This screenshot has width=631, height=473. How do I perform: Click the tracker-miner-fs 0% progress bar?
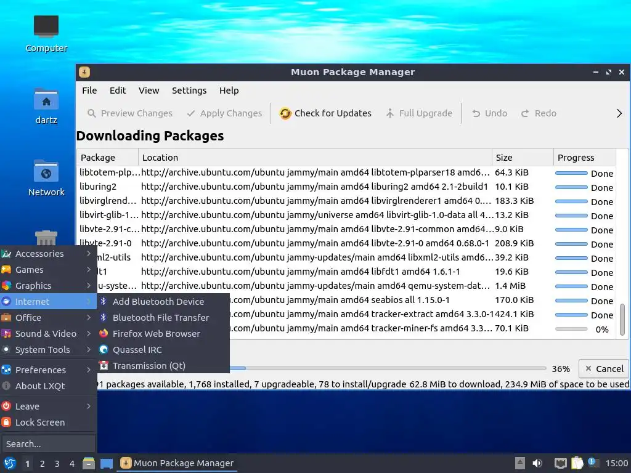(x=571, y=329)
